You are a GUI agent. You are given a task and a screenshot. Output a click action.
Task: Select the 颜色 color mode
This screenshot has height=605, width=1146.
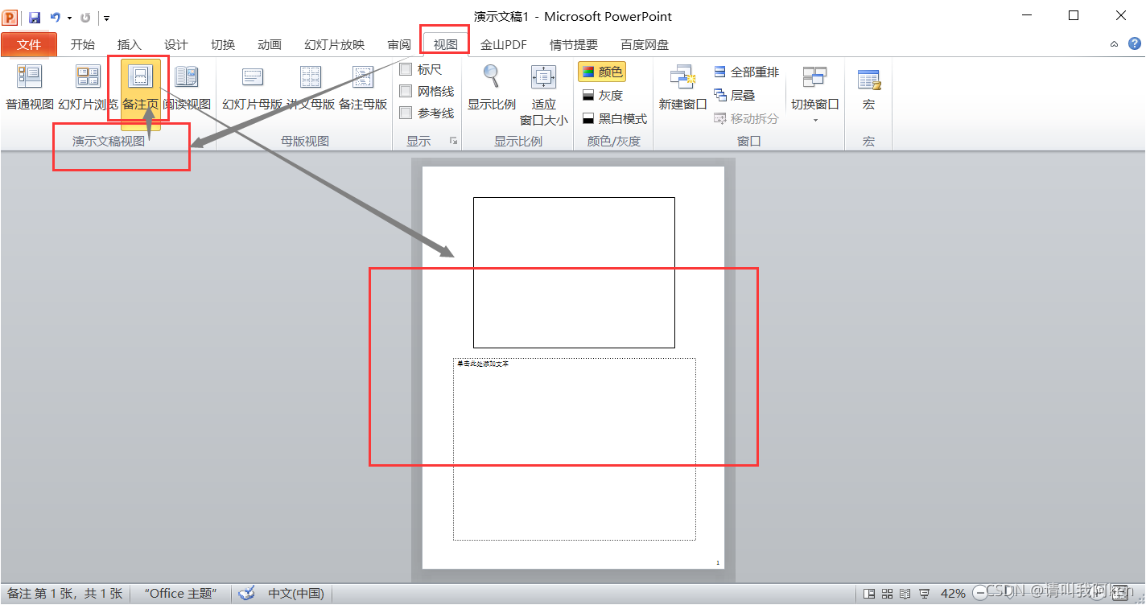pyautogui.click(x=602, y=72)
